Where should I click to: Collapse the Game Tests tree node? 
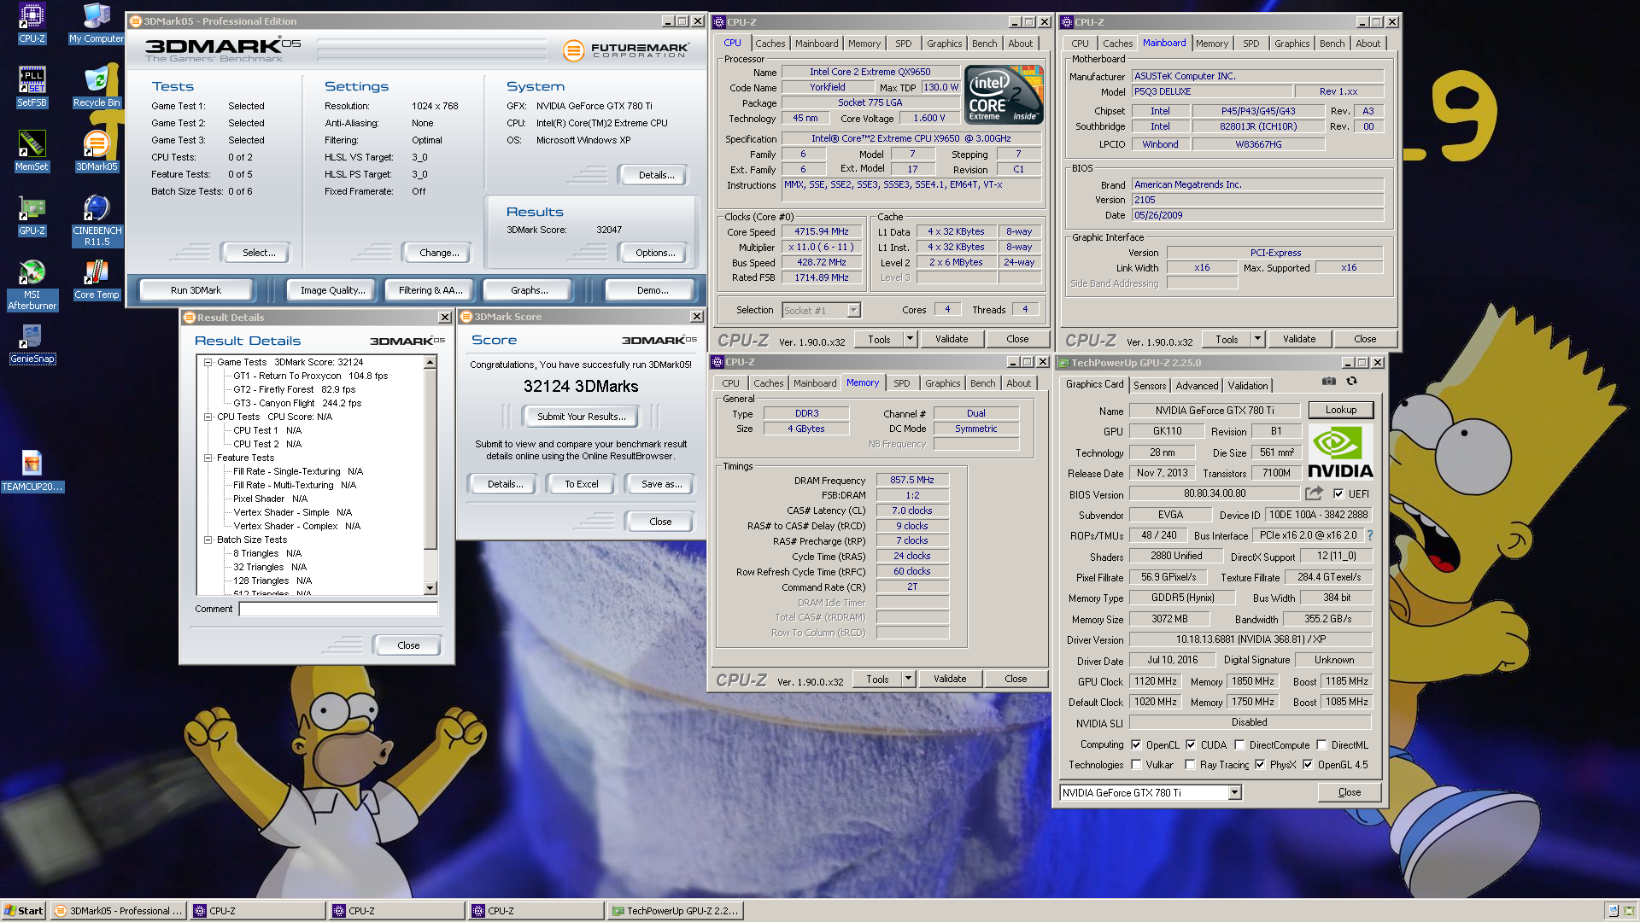tap(208, 362)
